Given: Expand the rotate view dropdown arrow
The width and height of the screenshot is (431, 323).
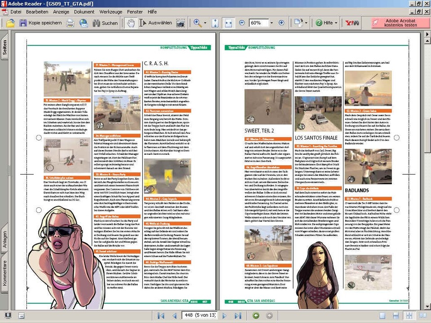Looking at the screenshot, I should point(306,23).
